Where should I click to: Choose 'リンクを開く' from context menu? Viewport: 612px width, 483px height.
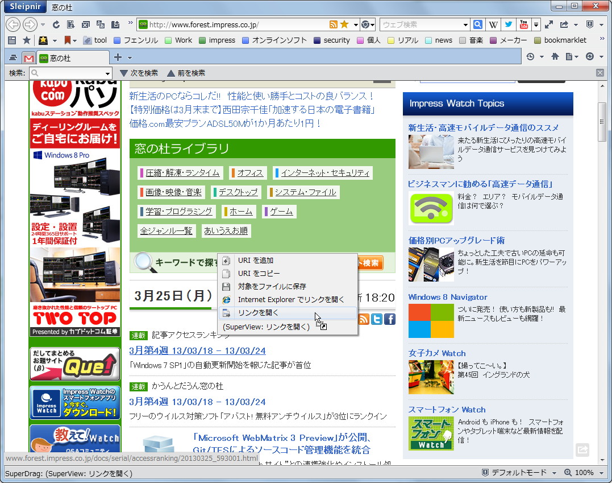(x=288, y=313)
